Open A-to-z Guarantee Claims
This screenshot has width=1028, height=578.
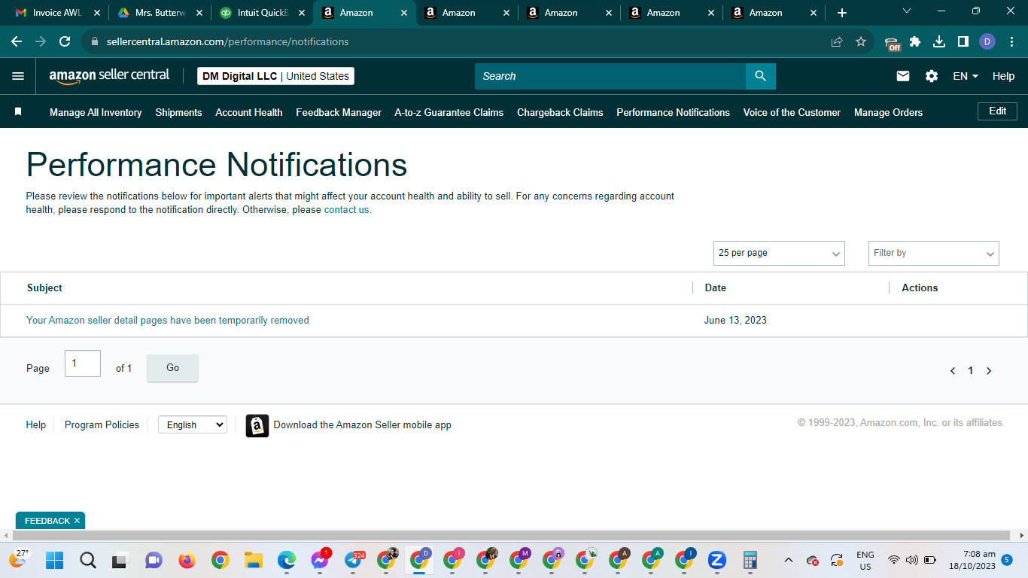449,112
